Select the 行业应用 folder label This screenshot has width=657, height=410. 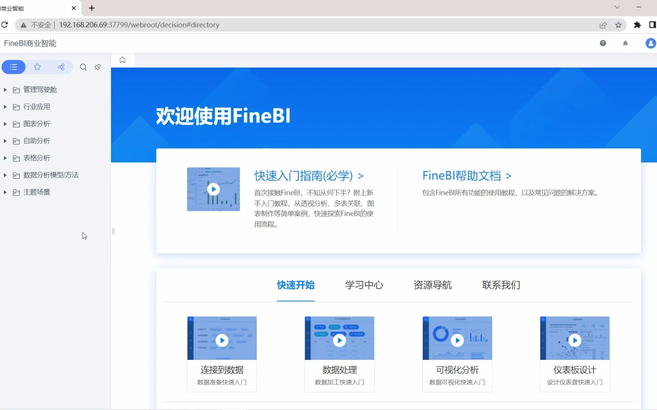click(x=37, y=107)
